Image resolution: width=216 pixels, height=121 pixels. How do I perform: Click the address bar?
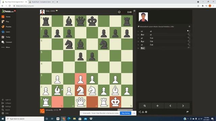[x=105, y=6]
